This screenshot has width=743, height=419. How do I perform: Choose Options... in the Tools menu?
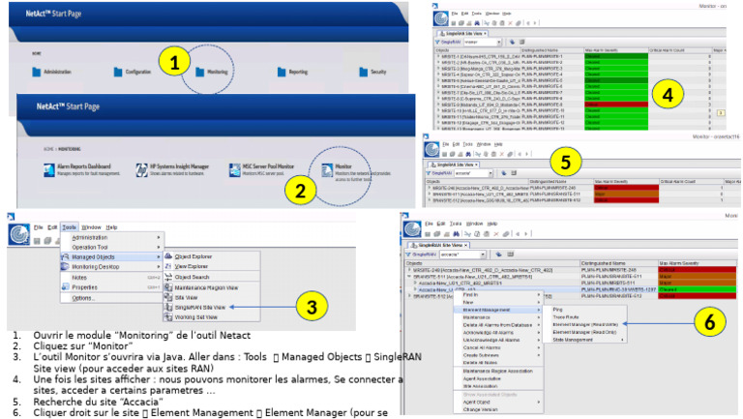coord(112,298)
